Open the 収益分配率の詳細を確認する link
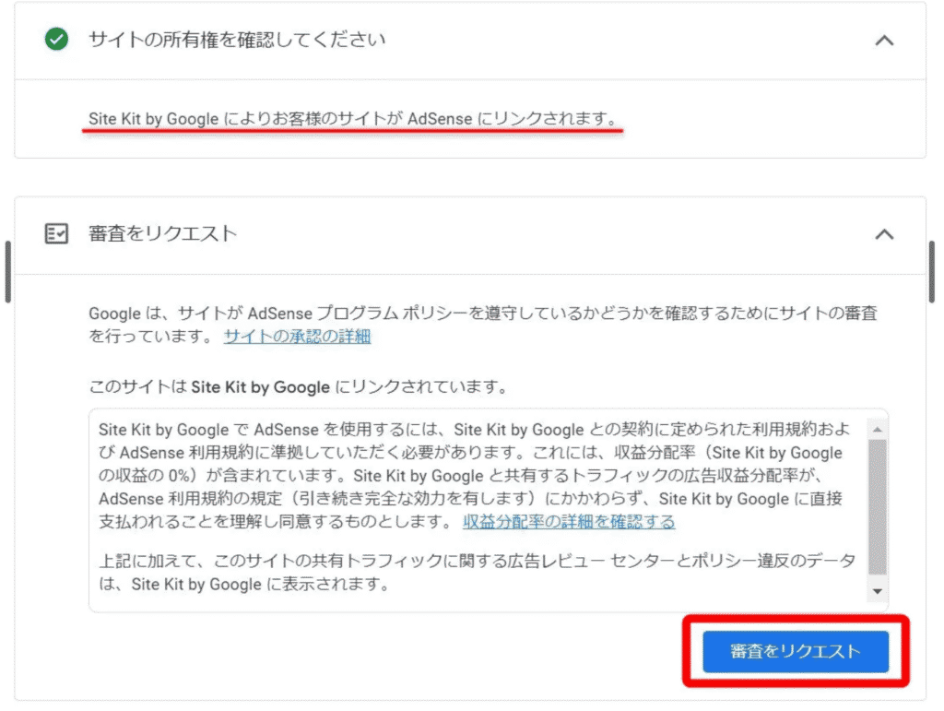 (x=569, y=522)
